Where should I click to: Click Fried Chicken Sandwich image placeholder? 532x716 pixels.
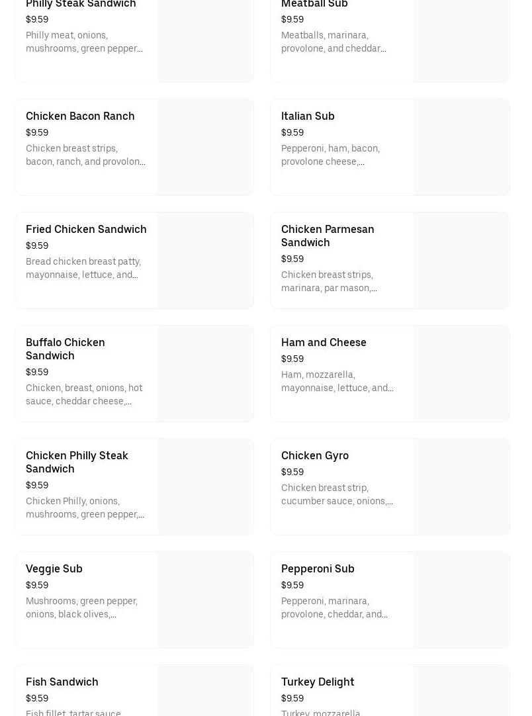click(206, 260)
